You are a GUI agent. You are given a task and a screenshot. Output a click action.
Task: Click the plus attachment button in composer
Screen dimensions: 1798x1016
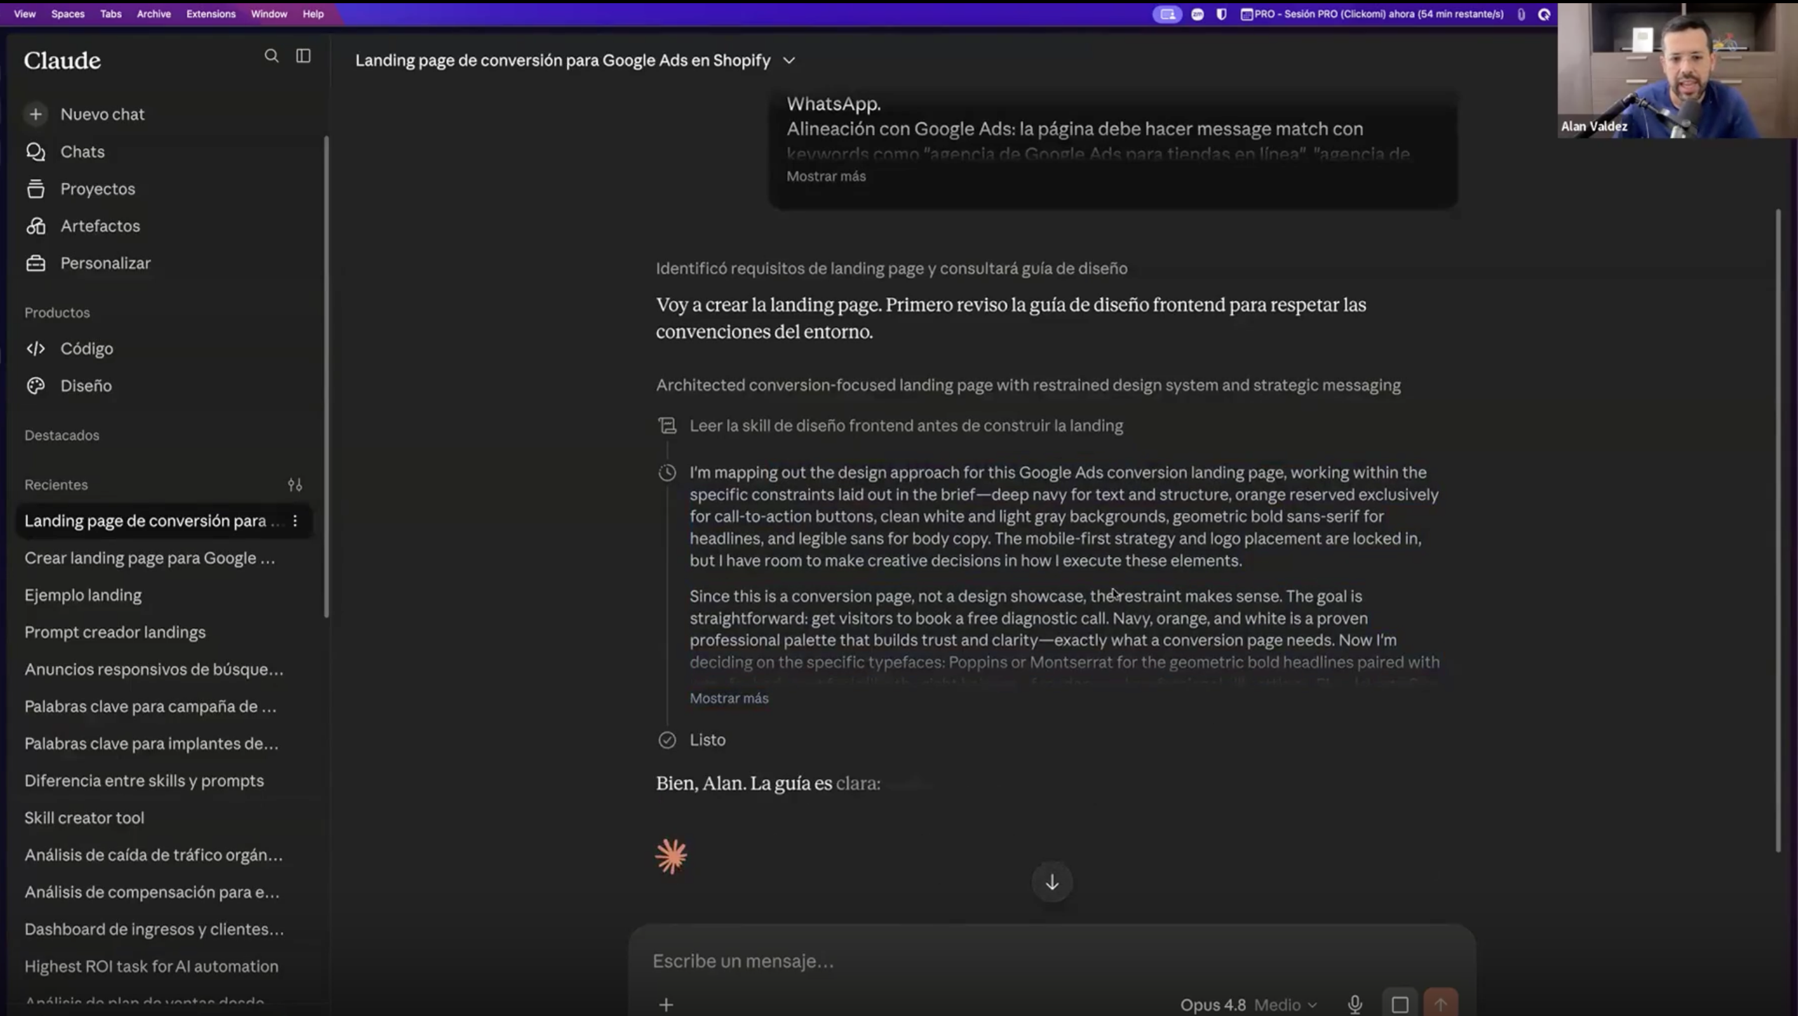point(666,1005)
